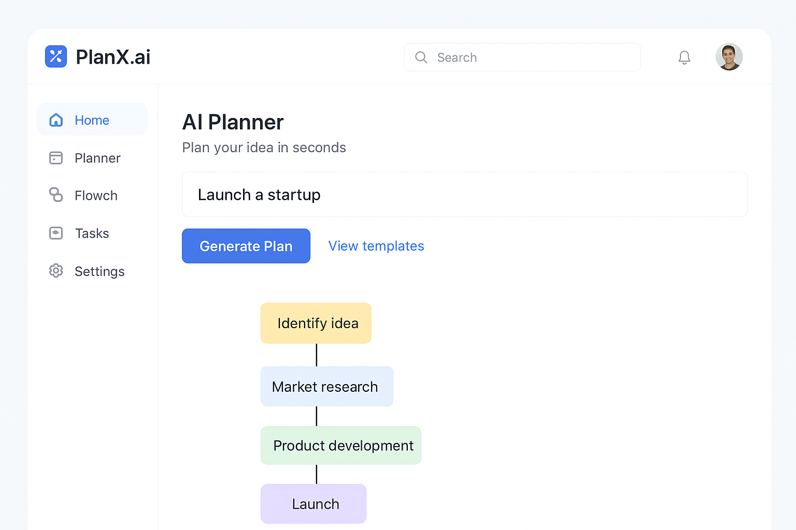Open notifications via the bell icon
The height and width of the screenshot is (530, 796).
(x=684, y=57)
